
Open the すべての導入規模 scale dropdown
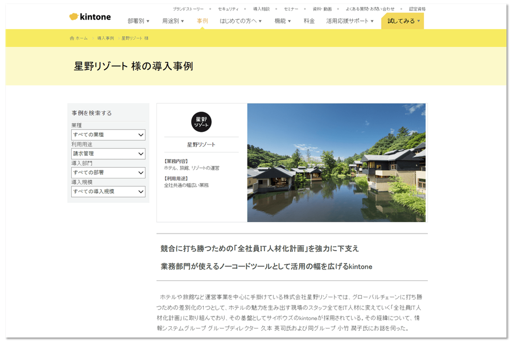[108, 192]
